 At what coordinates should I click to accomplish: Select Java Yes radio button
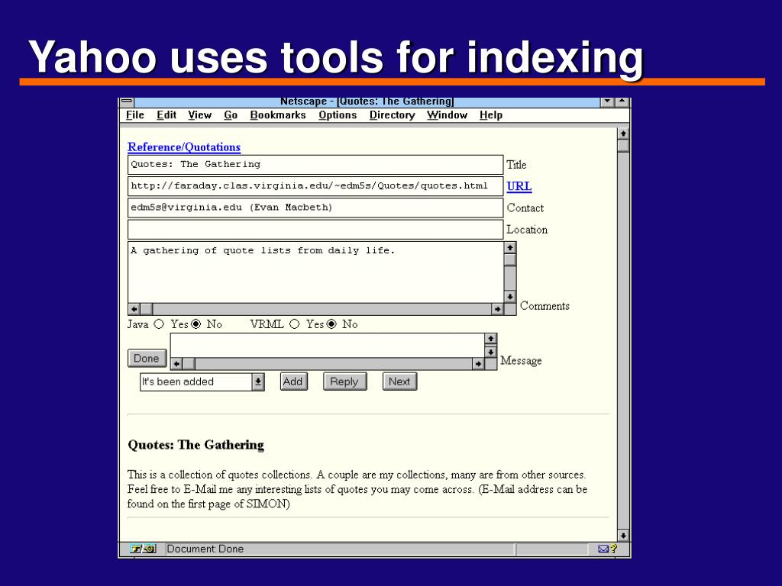[159, 324]
